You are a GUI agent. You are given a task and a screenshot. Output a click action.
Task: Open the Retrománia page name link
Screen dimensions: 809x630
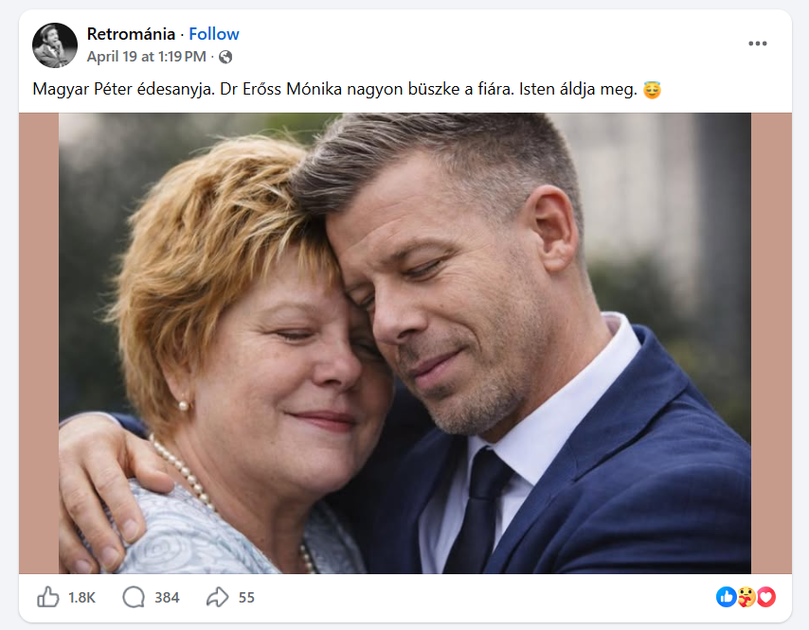click(131, 34)
